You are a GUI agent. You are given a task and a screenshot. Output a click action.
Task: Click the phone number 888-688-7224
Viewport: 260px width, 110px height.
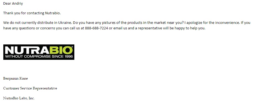[96, 28]
